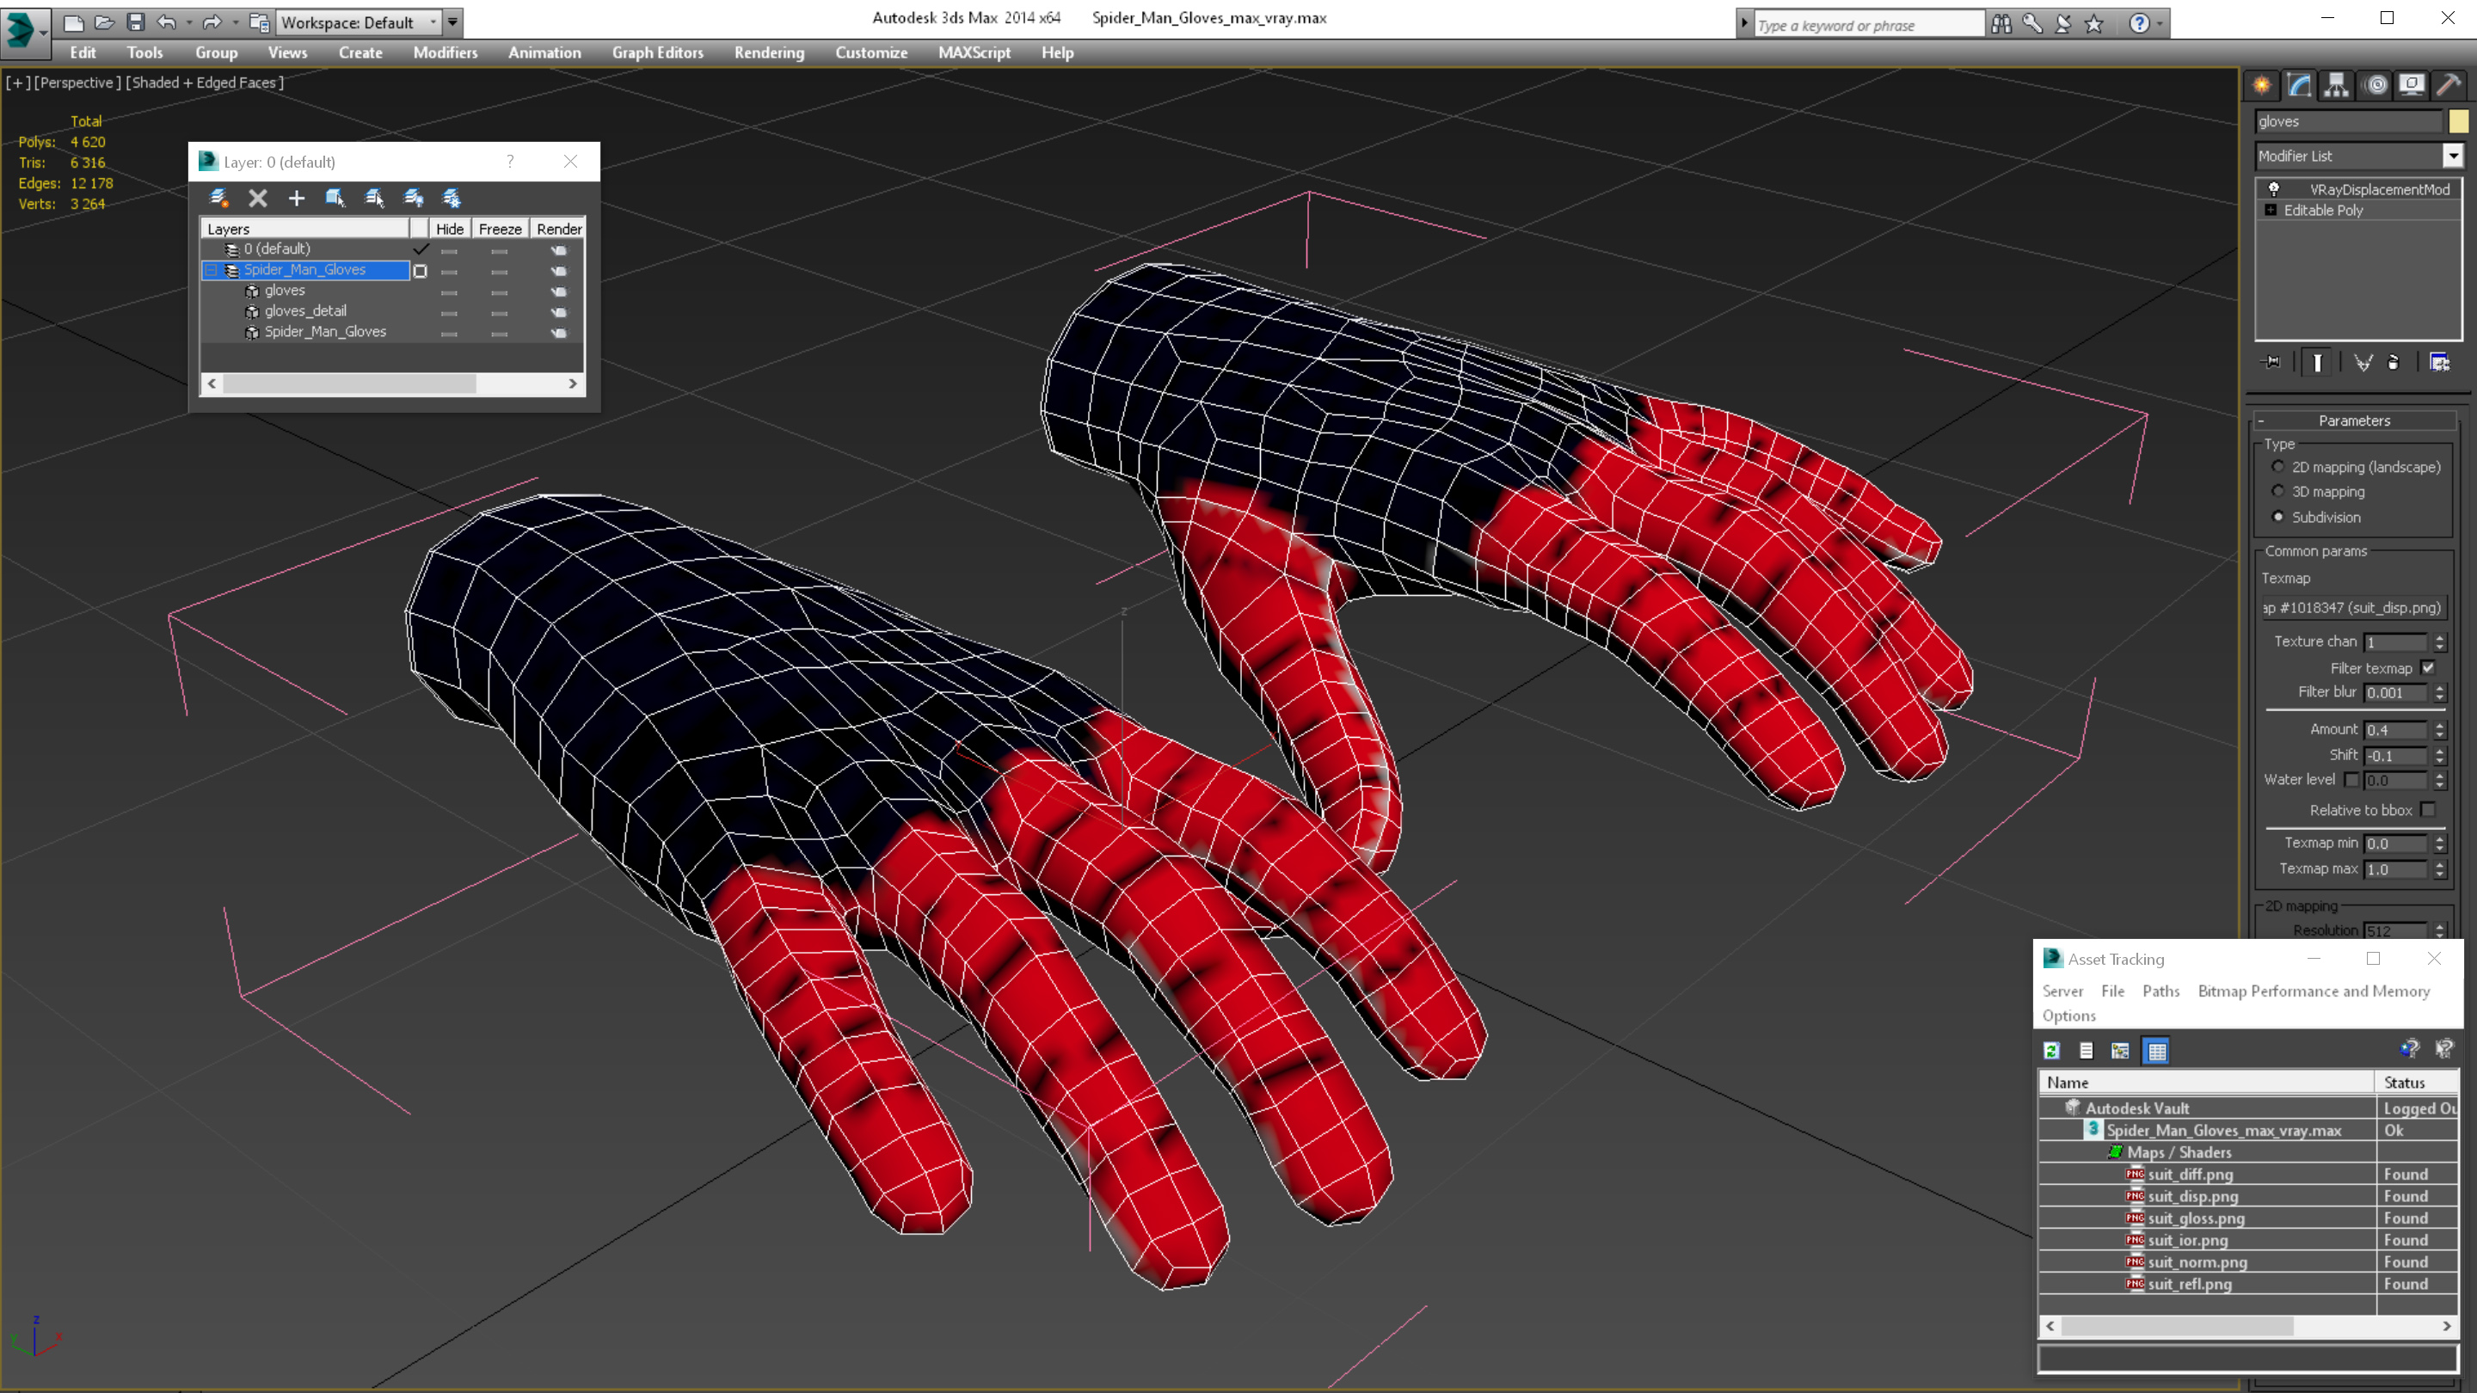
Task: Open the Hierarchy command panel tab
Action: coord(2337,86)
